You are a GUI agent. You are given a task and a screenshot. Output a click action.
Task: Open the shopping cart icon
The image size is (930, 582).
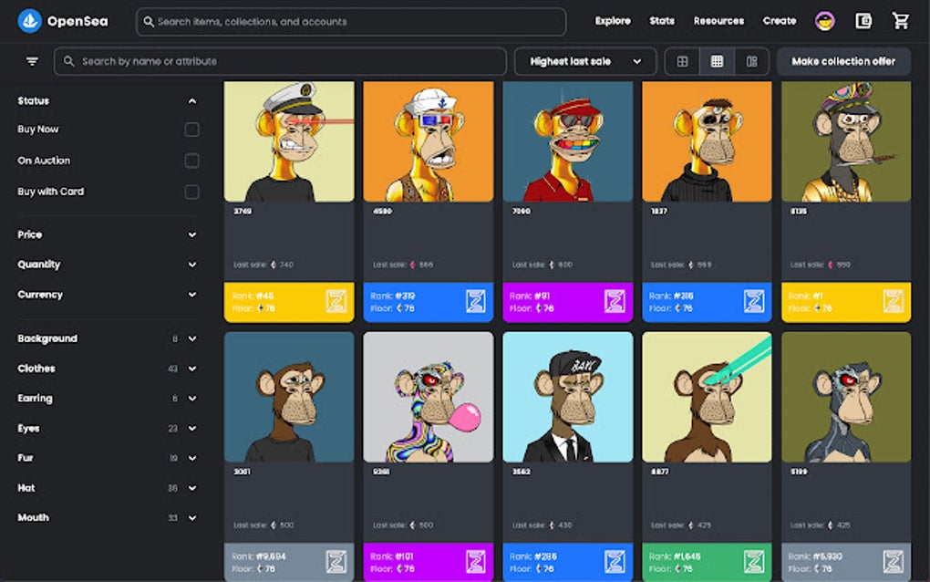tap(902, 20)
